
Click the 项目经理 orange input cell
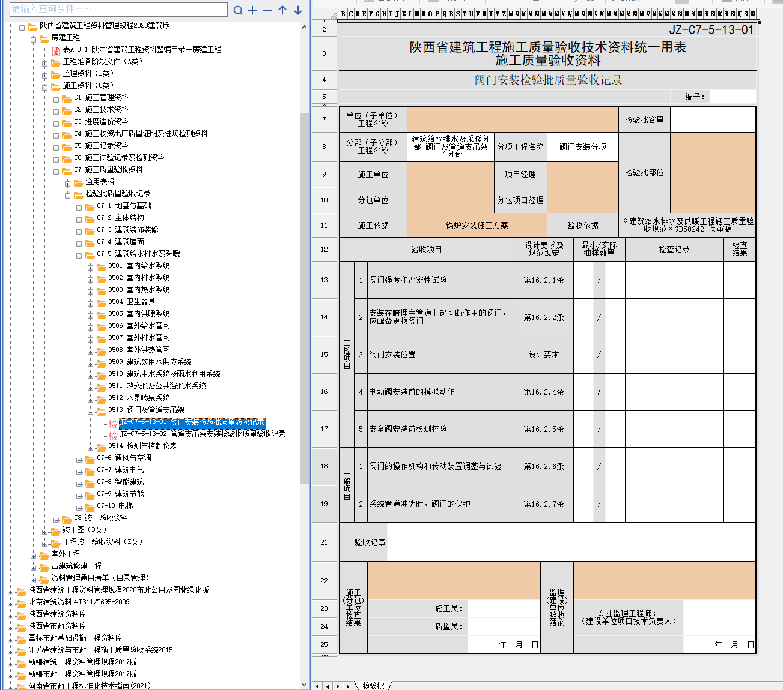click(582, 174)
